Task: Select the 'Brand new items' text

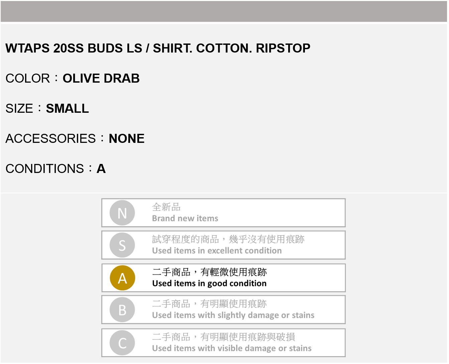Action: pos(185,218)
